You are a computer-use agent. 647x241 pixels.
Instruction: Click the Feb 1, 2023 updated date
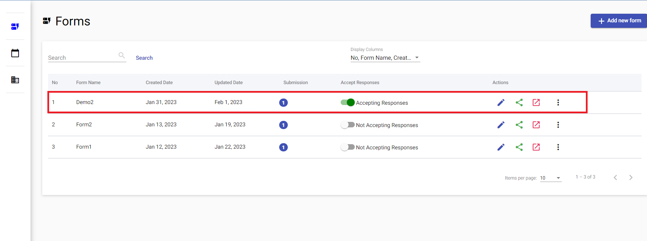tap(228, 102)
